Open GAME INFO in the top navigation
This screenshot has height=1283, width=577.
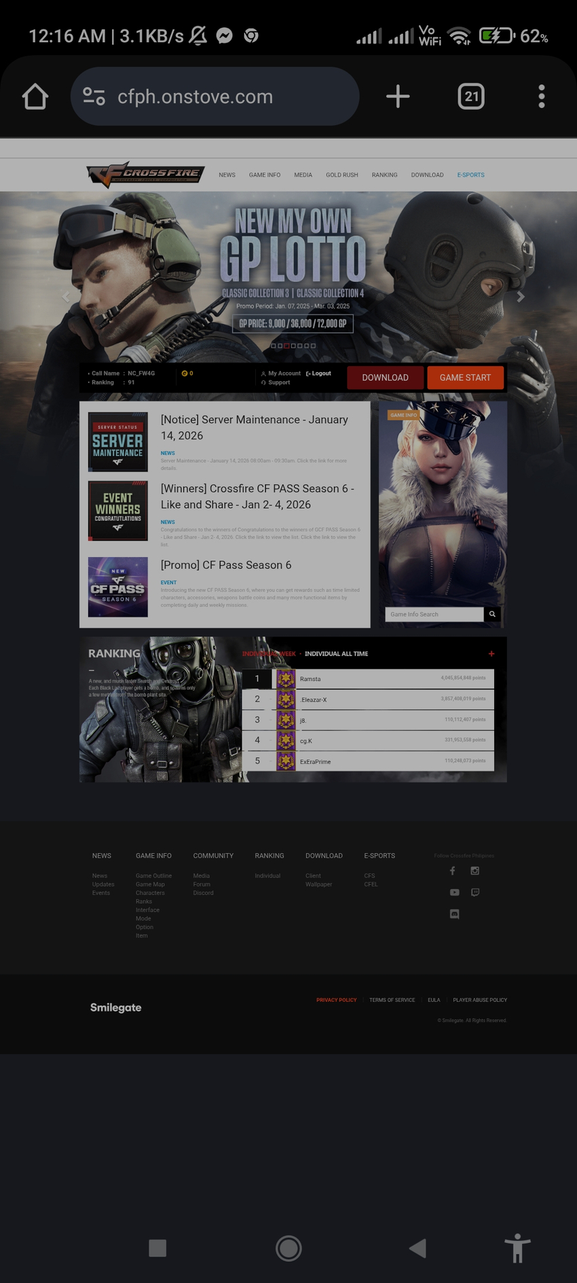pyautogui.click(x=265, y=175)
